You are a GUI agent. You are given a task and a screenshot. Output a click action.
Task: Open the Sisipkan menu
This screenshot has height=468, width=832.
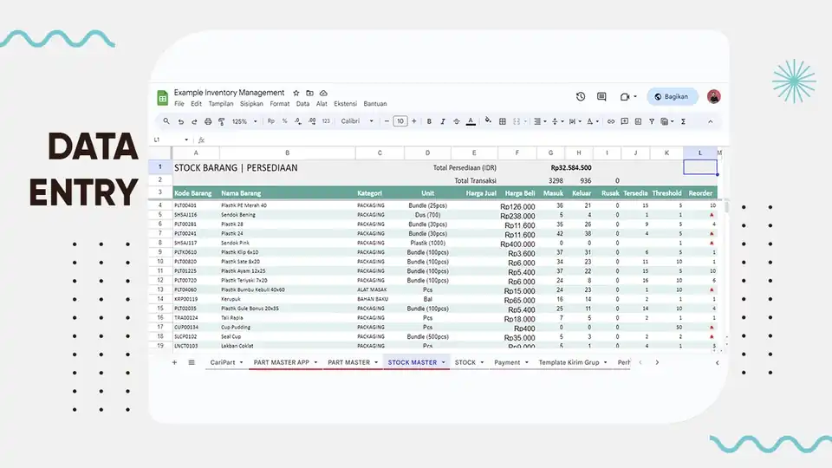tap(251, 104)
